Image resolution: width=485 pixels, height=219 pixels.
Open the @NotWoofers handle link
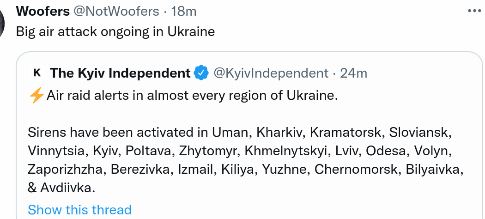116,11
